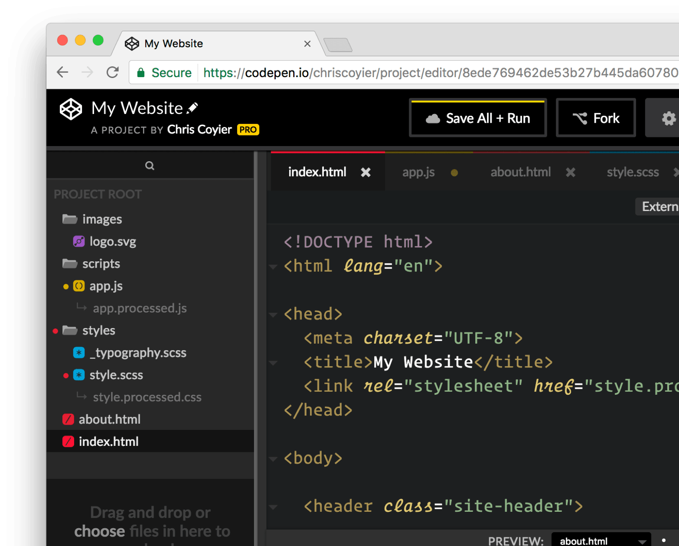The height and width of the screenshot is (546, 679).
Task: Click the PRO badge
Action: pos(248,130)
